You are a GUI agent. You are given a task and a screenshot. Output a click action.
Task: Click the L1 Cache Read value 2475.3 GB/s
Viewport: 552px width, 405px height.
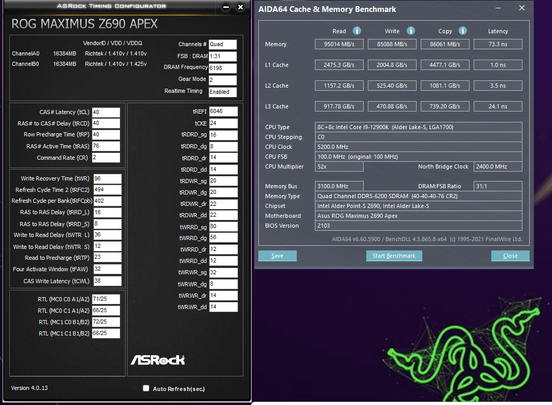339,65
